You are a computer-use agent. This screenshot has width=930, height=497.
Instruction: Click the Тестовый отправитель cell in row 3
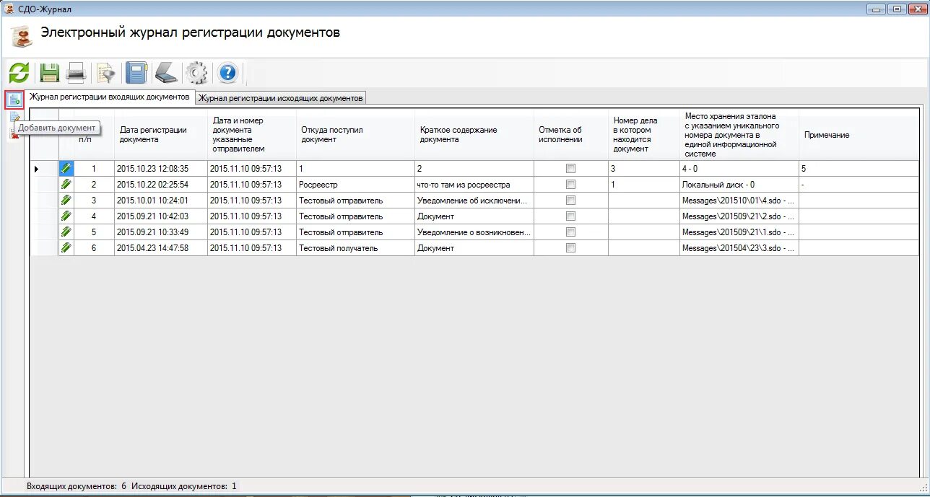[x=355, y=200]
